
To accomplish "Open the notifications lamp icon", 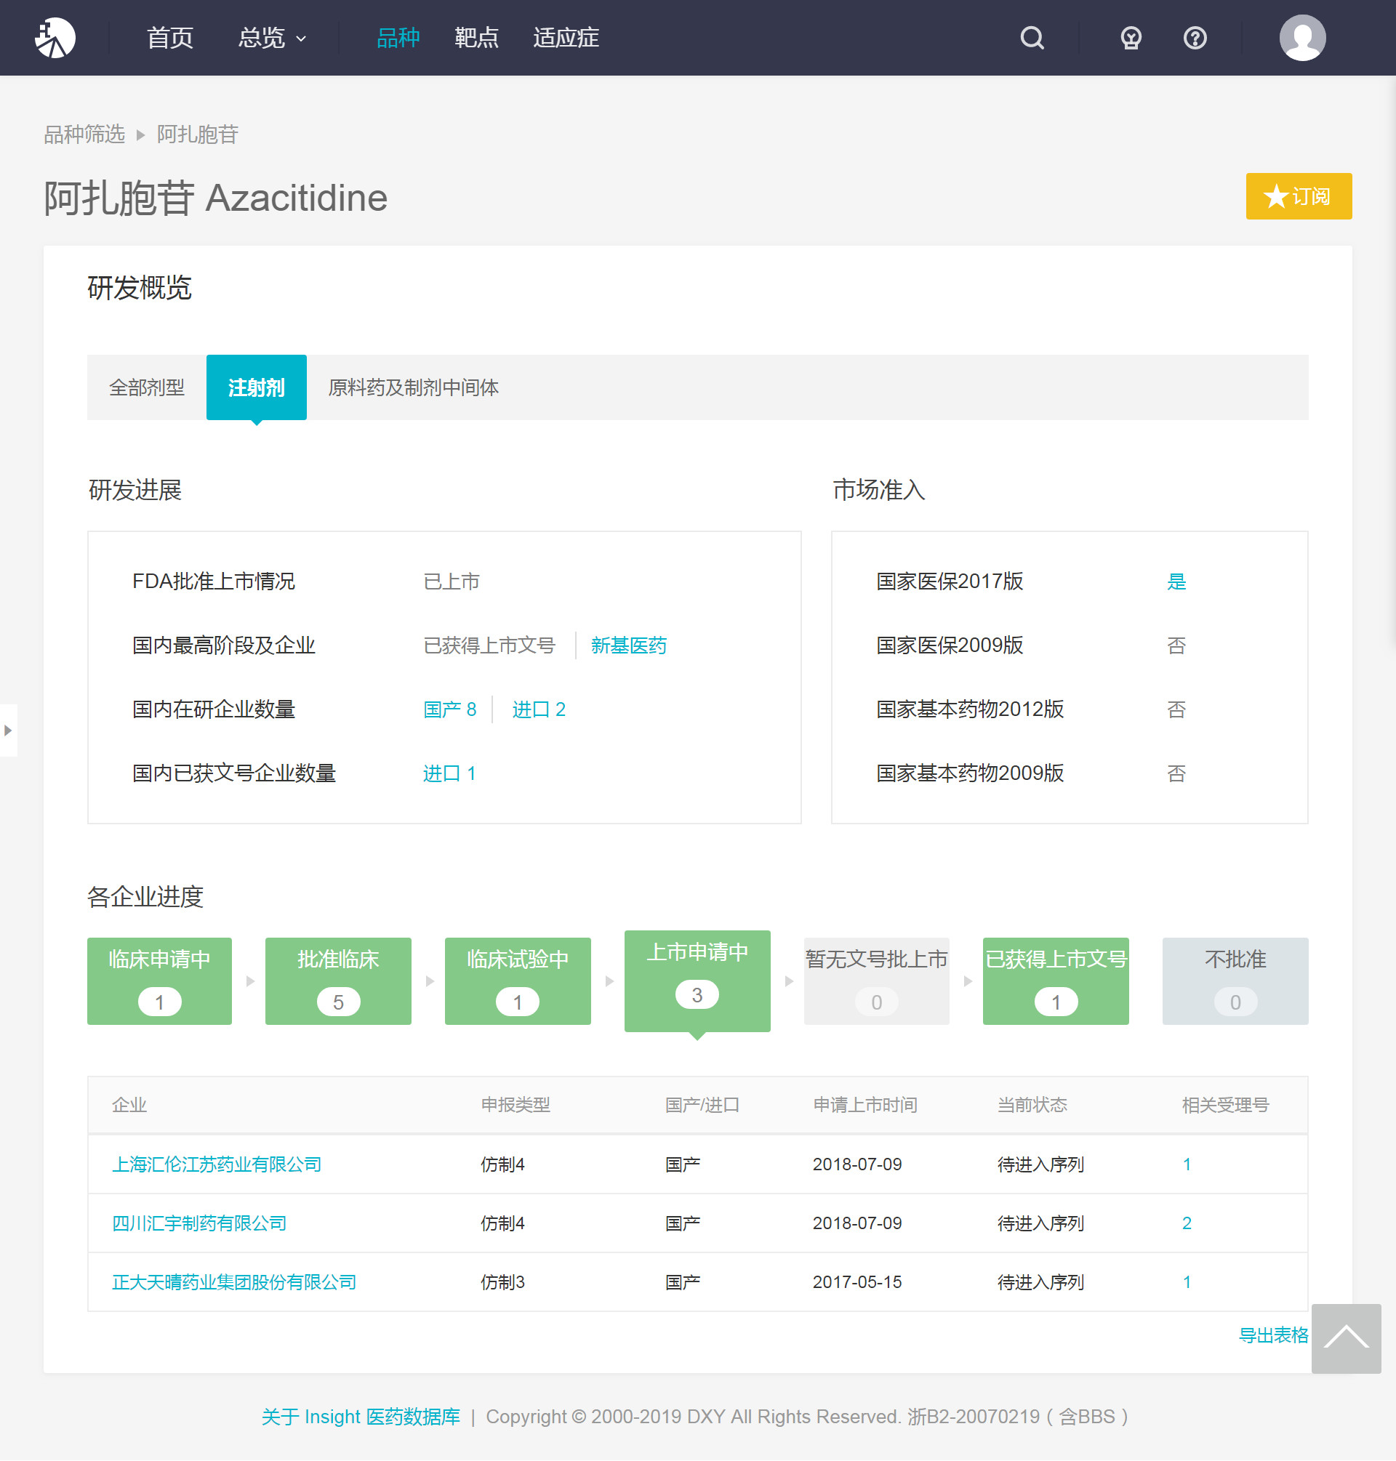I will [x=1130, y=38].
